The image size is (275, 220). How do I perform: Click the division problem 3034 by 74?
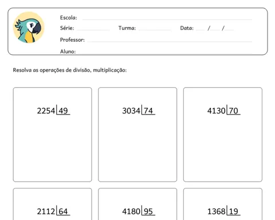(x=139, y=111)
